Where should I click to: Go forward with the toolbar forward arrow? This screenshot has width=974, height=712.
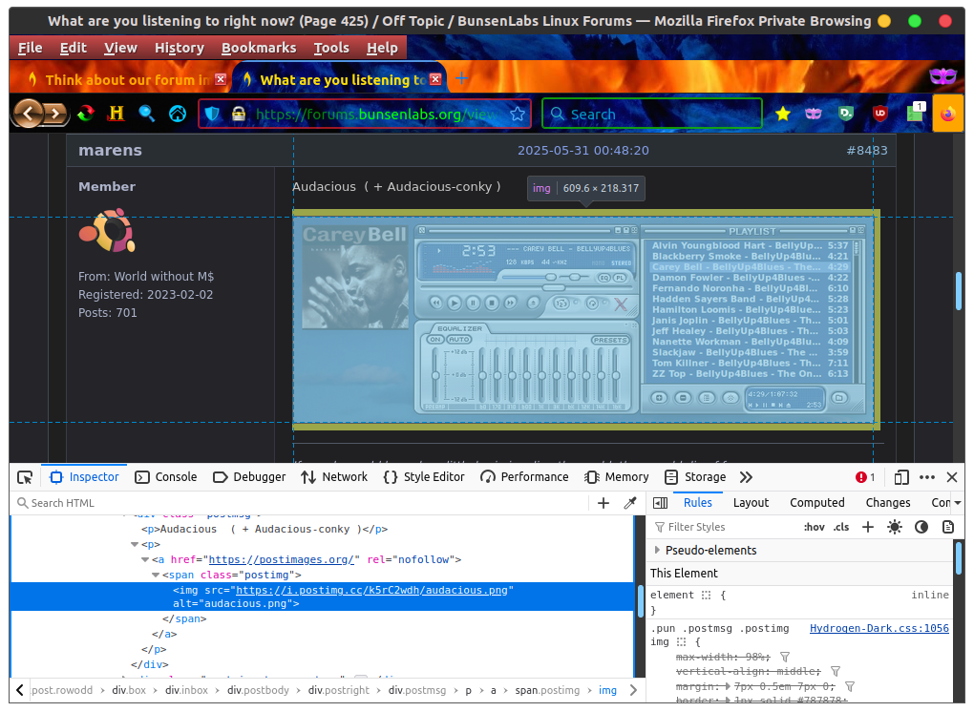coord(56,114)
